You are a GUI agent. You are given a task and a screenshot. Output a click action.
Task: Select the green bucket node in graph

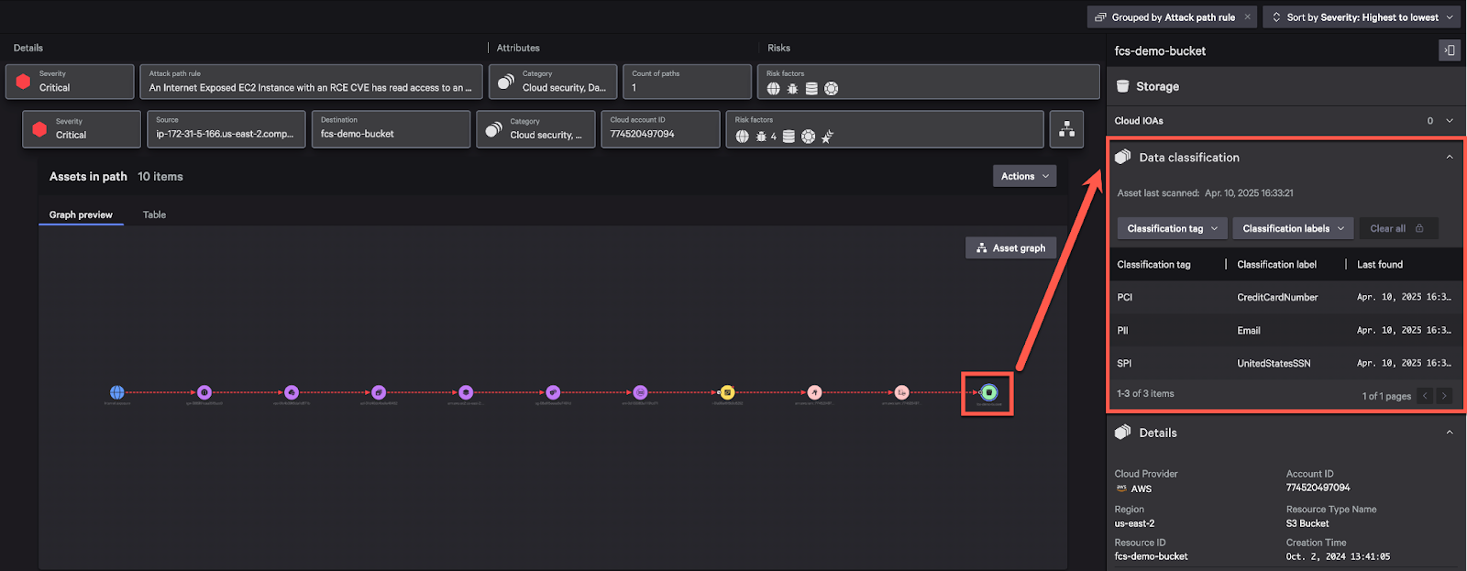(x=988, y=392)
